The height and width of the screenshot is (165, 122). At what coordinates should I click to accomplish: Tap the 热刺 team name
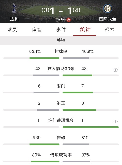(14, 19)
